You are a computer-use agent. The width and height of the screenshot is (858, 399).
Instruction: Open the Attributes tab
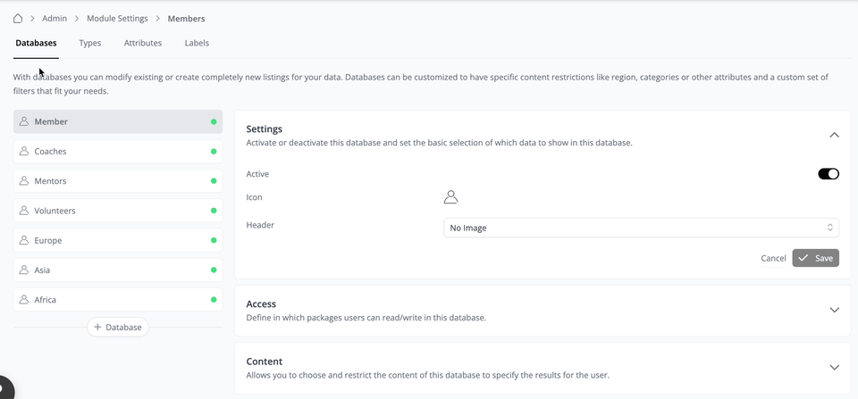pos(143,43)
